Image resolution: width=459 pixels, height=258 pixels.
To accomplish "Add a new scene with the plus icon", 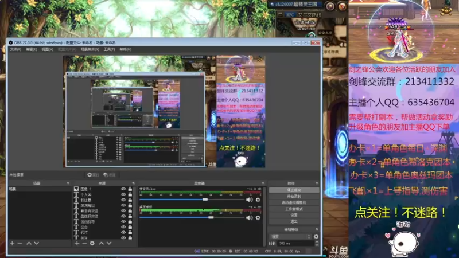I will click(12, 243).
